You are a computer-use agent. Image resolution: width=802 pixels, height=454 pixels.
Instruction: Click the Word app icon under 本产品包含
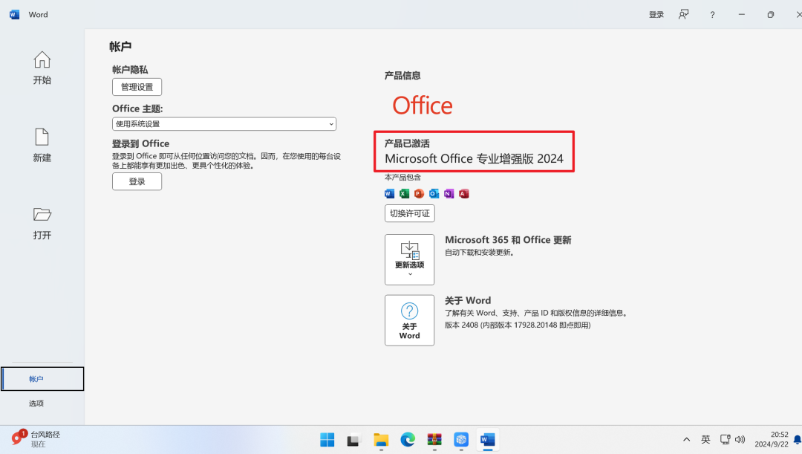click(390, 193)
